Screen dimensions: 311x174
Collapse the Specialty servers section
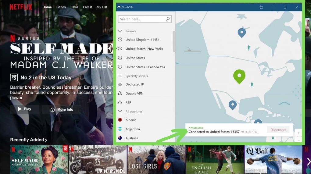click(120, 76)
